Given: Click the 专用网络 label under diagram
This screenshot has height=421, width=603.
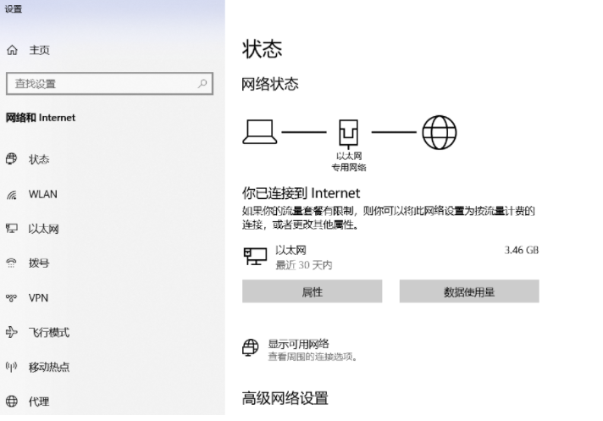Looking at the screenshot, I should 349,167.
